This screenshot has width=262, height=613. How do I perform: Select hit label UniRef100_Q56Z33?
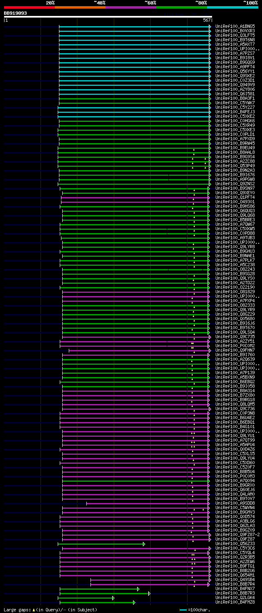[x=235, y=543]
